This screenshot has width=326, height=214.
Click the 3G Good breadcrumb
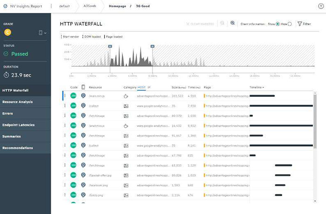tap(143, 6)
